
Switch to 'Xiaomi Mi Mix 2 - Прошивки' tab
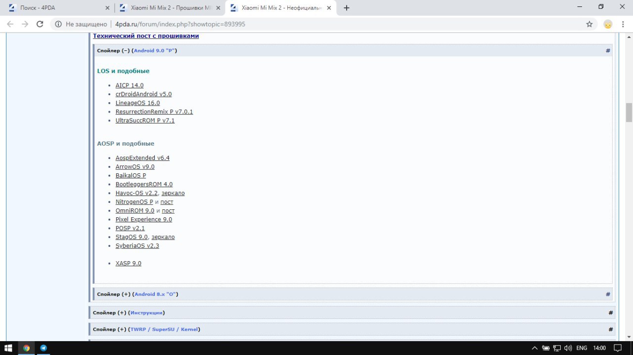click(169, 8)
